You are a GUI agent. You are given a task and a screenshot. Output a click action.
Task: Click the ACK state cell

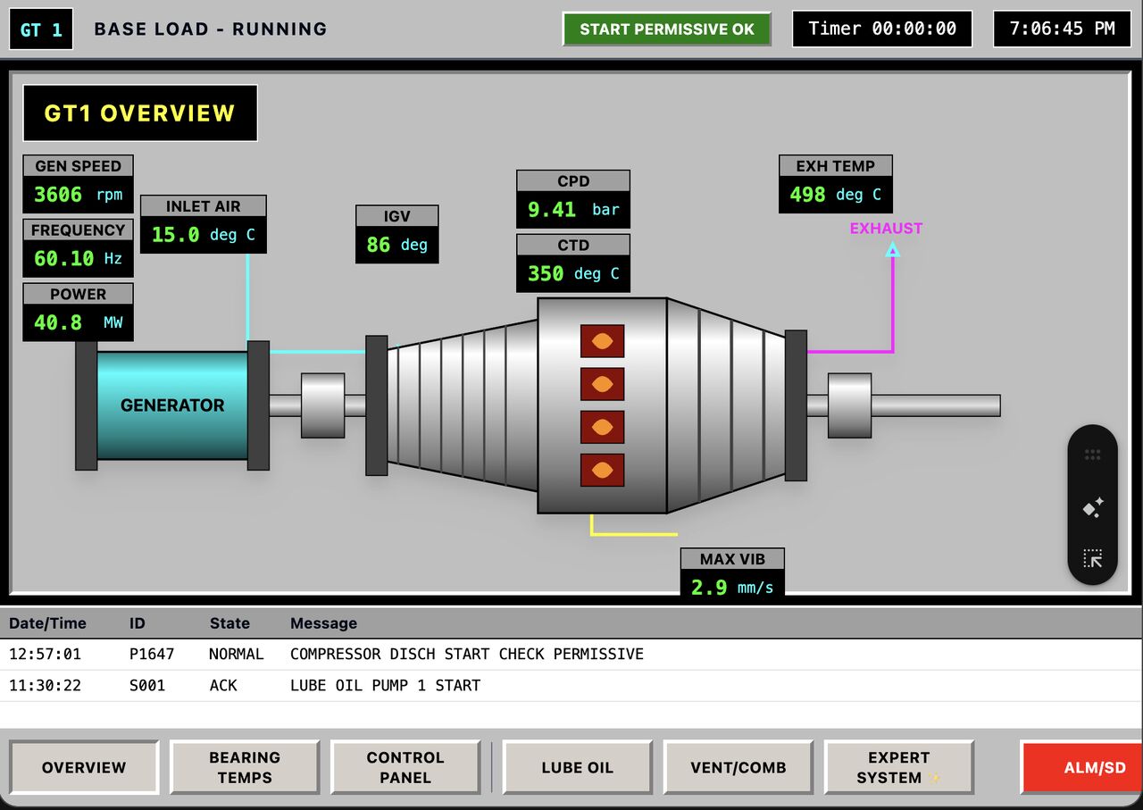coord(223,686)
